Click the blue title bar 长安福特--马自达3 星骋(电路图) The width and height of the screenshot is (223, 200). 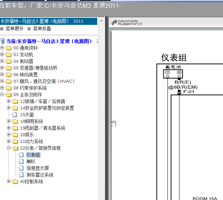pyautogui.click(x=49, y=21)
